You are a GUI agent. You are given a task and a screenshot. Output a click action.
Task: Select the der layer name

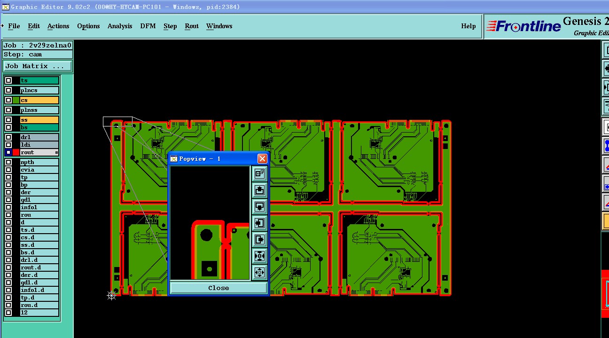tap(39, 192)
